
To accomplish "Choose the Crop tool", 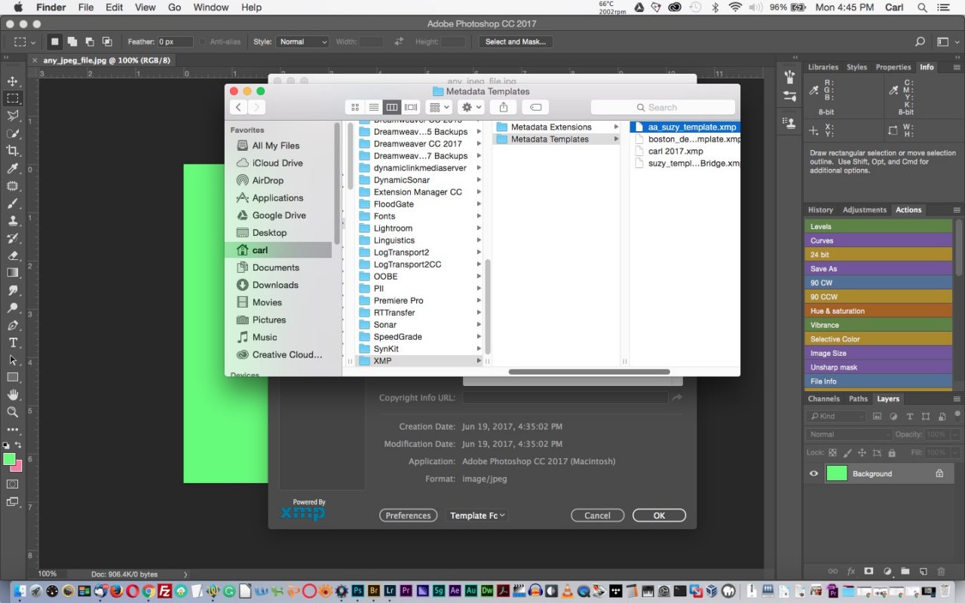I will click(x=14, y=150).
